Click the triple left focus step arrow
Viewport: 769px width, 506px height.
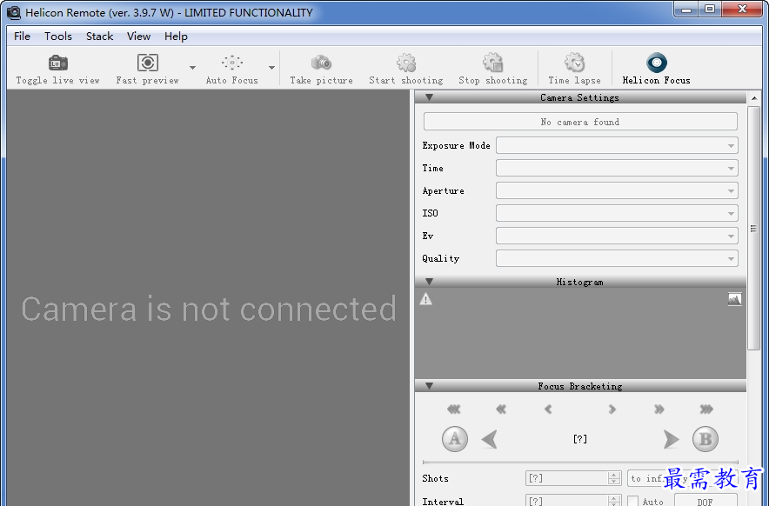click(x=454, y=409)
